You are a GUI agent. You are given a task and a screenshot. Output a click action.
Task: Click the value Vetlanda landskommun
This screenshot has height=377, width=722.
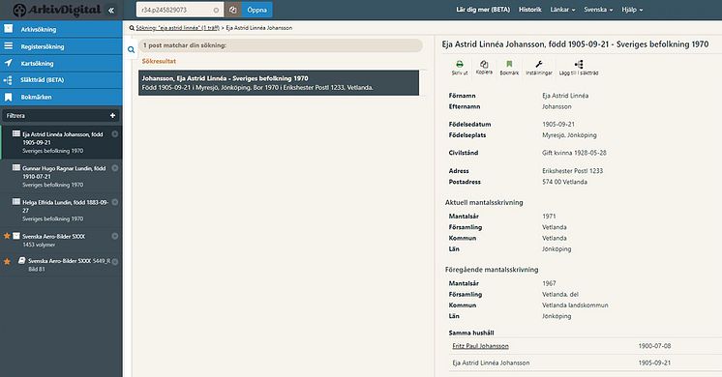[x=575, y=305]
